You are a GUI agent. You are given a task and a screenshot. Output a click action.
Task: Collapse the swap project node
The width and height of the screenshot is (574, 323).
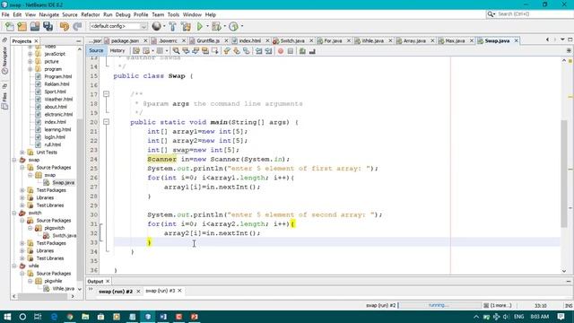tap(14, 160)
